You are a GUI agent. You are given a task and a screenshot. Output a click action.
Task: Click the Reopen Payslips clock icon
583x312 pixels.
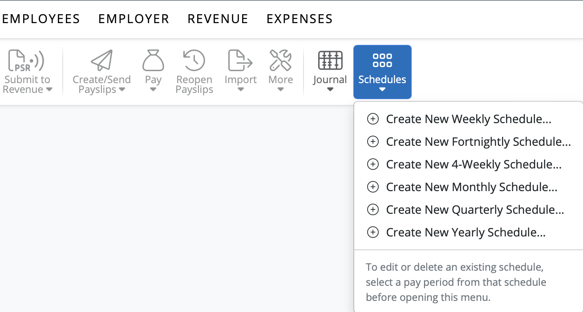pos(194,60)
